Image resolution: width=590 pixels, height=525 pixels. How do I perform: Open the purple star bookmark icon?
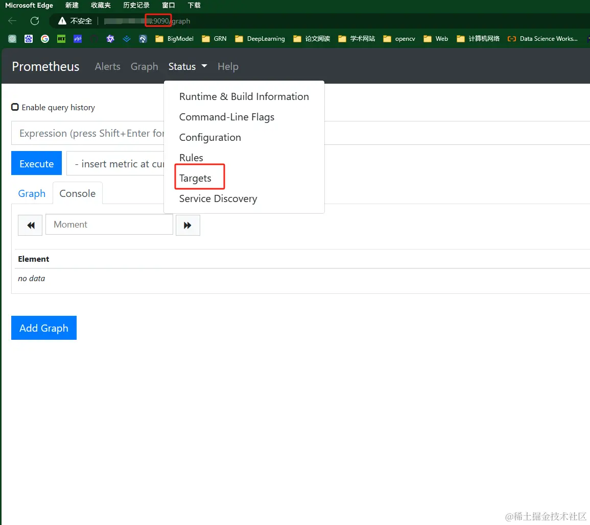coord(110,39)
